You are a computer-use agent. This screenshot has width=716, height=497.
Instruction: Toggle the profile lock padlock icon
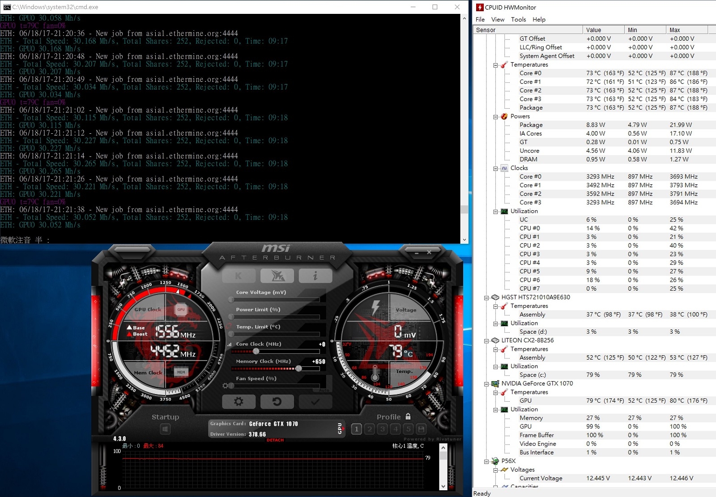tap(408, 416)
